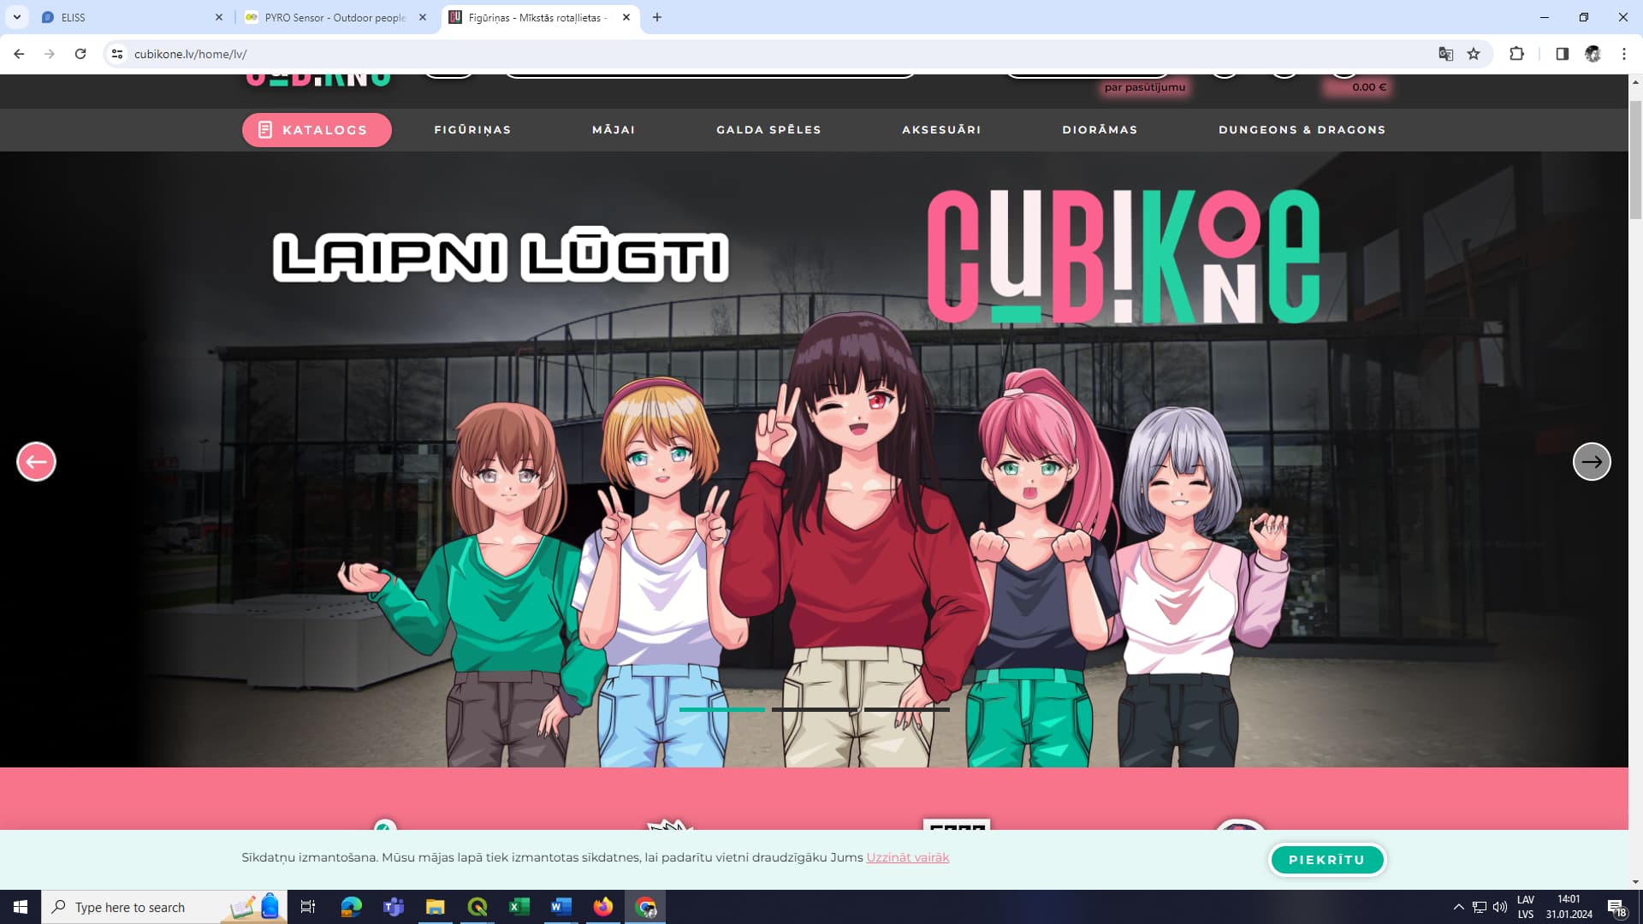Select the third carousel slide indicator

[x=906, y=709]
